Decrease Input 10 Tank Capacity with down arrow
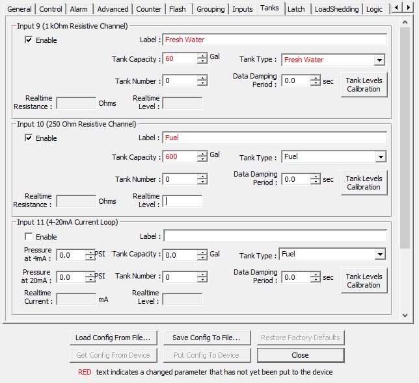Viewport: 419px width, 383px height. (x=202, y=160)
